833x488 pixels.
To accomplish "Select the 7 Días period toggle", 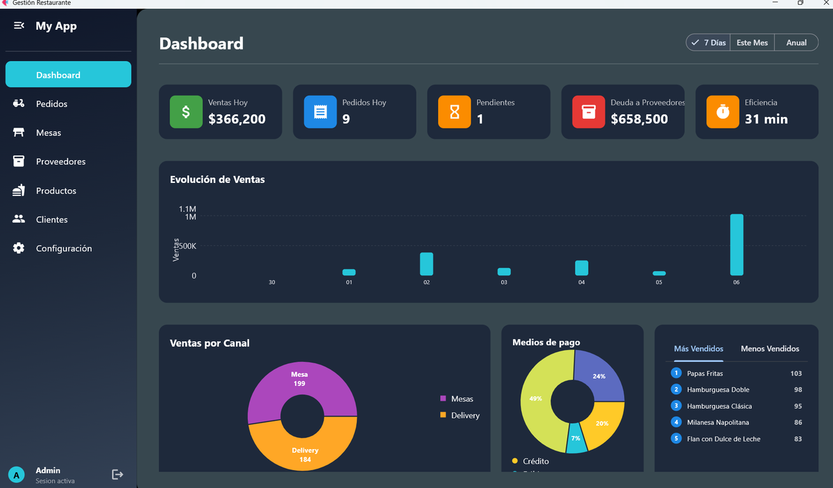I will [x=708, y=43].
